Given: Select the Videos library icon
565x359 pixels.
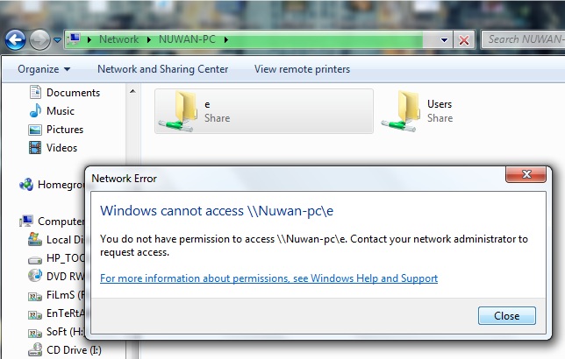Looking at the screenshot, I should tap(35, 147).
